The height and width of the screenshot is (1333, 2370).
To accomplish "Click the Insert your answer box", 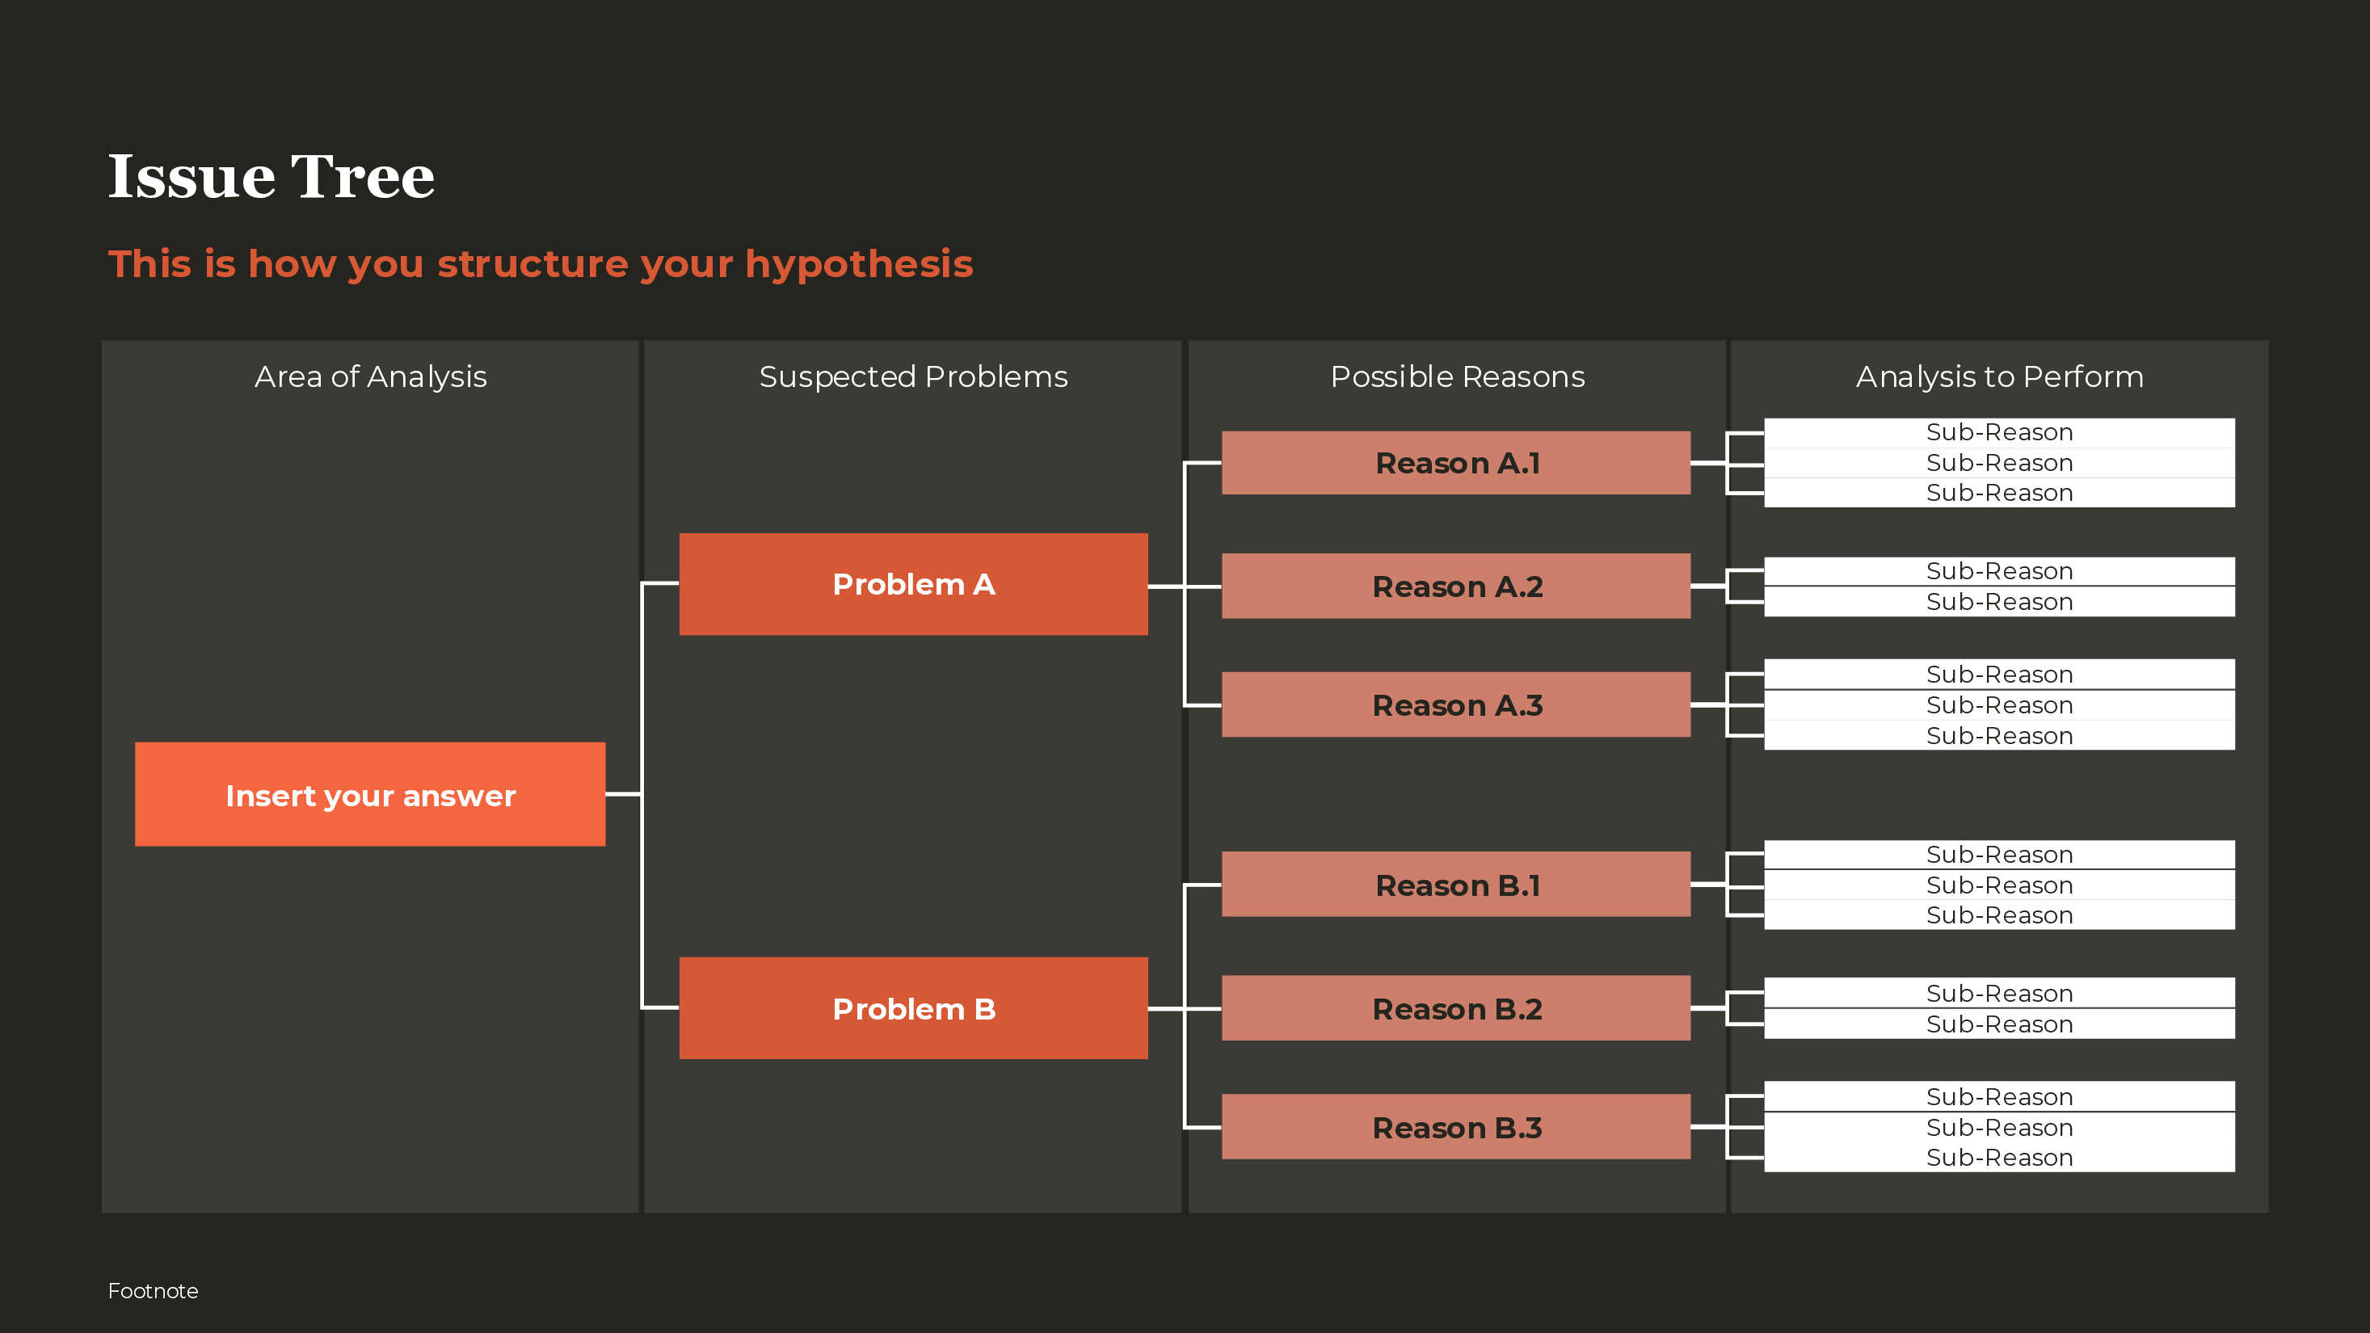I will [370, 795].
